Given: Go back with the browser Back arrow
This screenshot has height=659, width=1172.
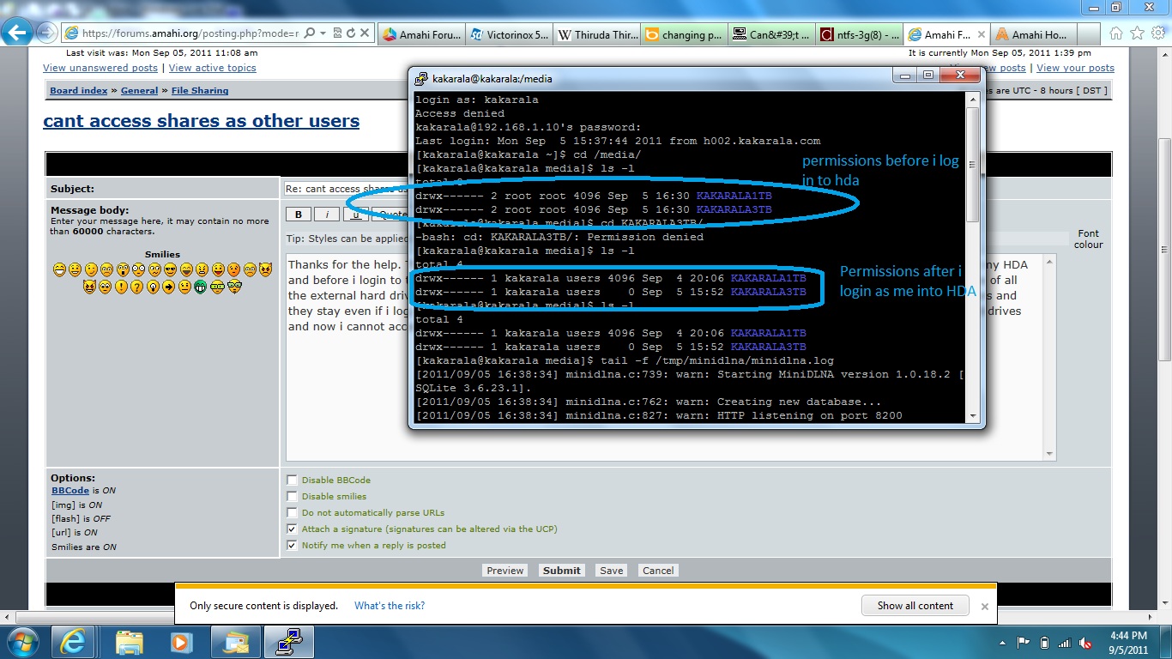Looking at the screenshot, I should click(x=18, y=33).
